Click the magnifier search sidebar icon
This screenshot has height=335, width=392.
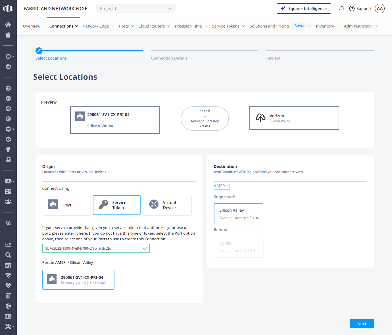pyautogui.click(x=8, y=255)
